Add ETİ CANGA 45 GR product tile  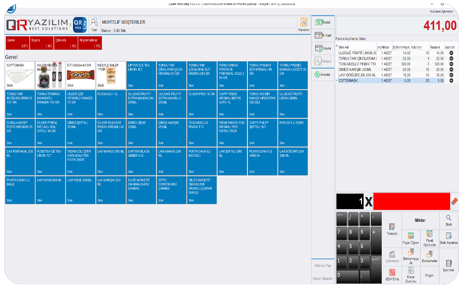80,75
